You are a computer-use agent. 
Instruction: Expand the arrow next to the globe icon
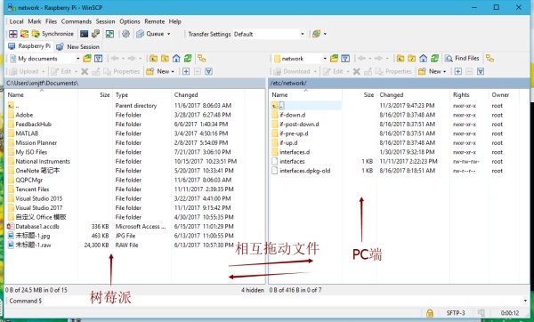[325, 34]
